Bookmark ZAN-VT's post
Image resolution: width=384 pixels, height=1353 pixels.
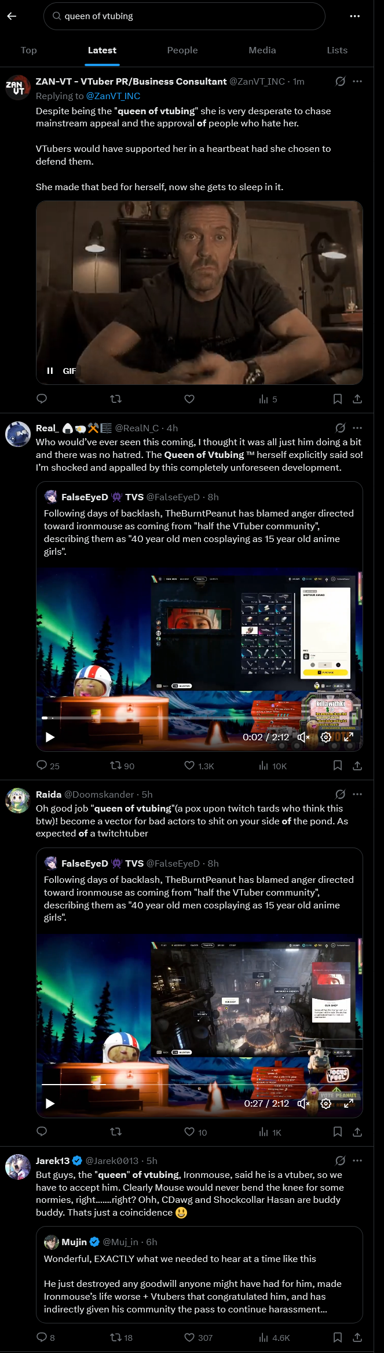338,399
